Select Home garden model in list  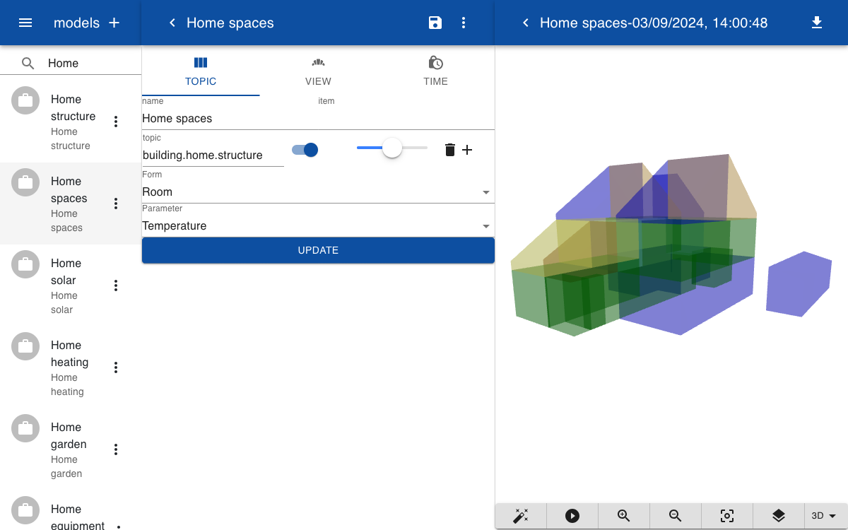tap(71, 449)
